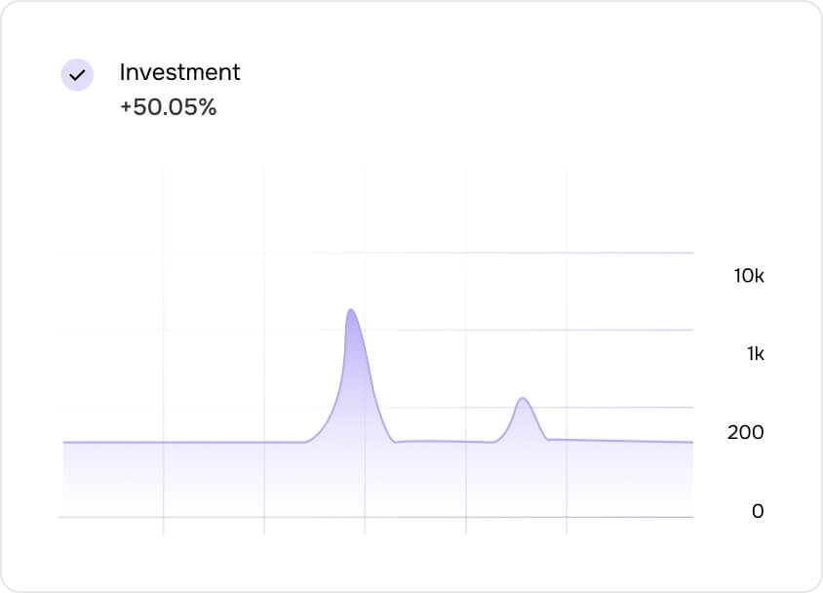
Task: Click the 1k y-axis label
Action: [755, 354]
